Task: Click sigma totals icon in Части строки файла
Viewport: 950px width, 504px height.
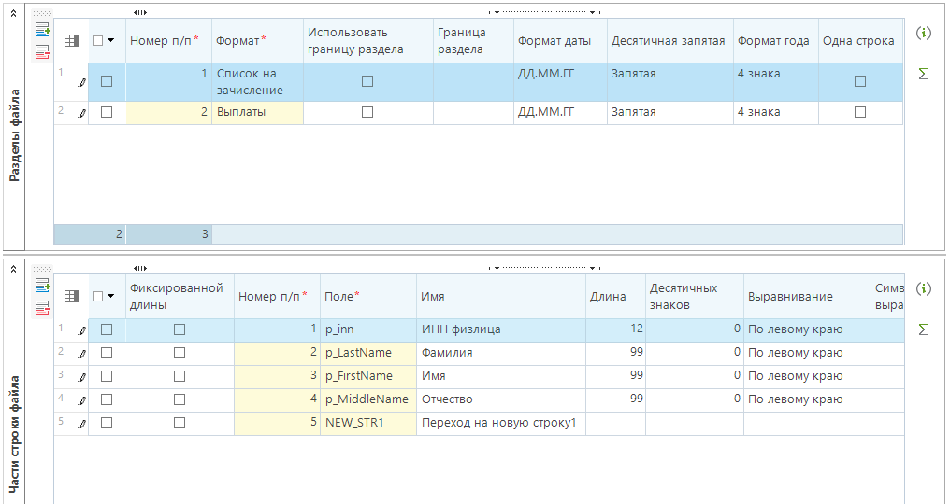Action: pyautogui.click(x=924, y=329)
